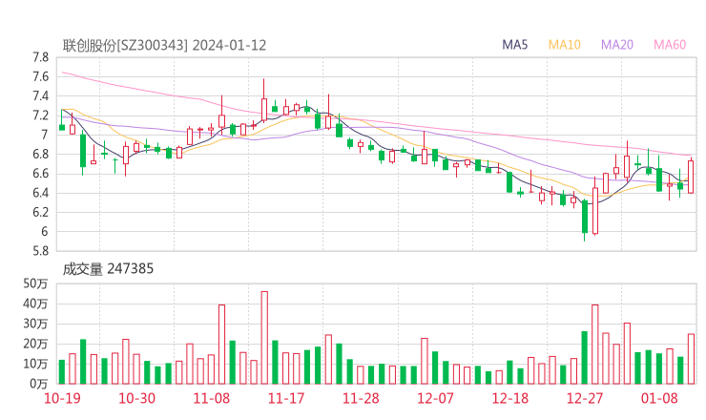Click the 7.4 price axis label
The height and width of the screenshot is (420, 706).
point(40,96)
